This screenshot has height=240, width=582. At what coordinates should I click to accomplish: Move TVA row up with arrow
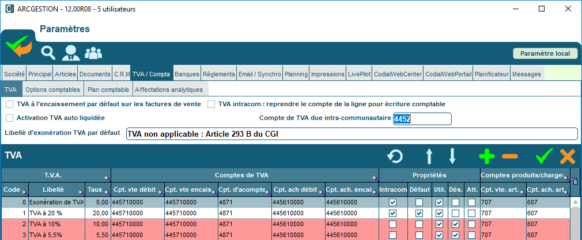(429, 156)
